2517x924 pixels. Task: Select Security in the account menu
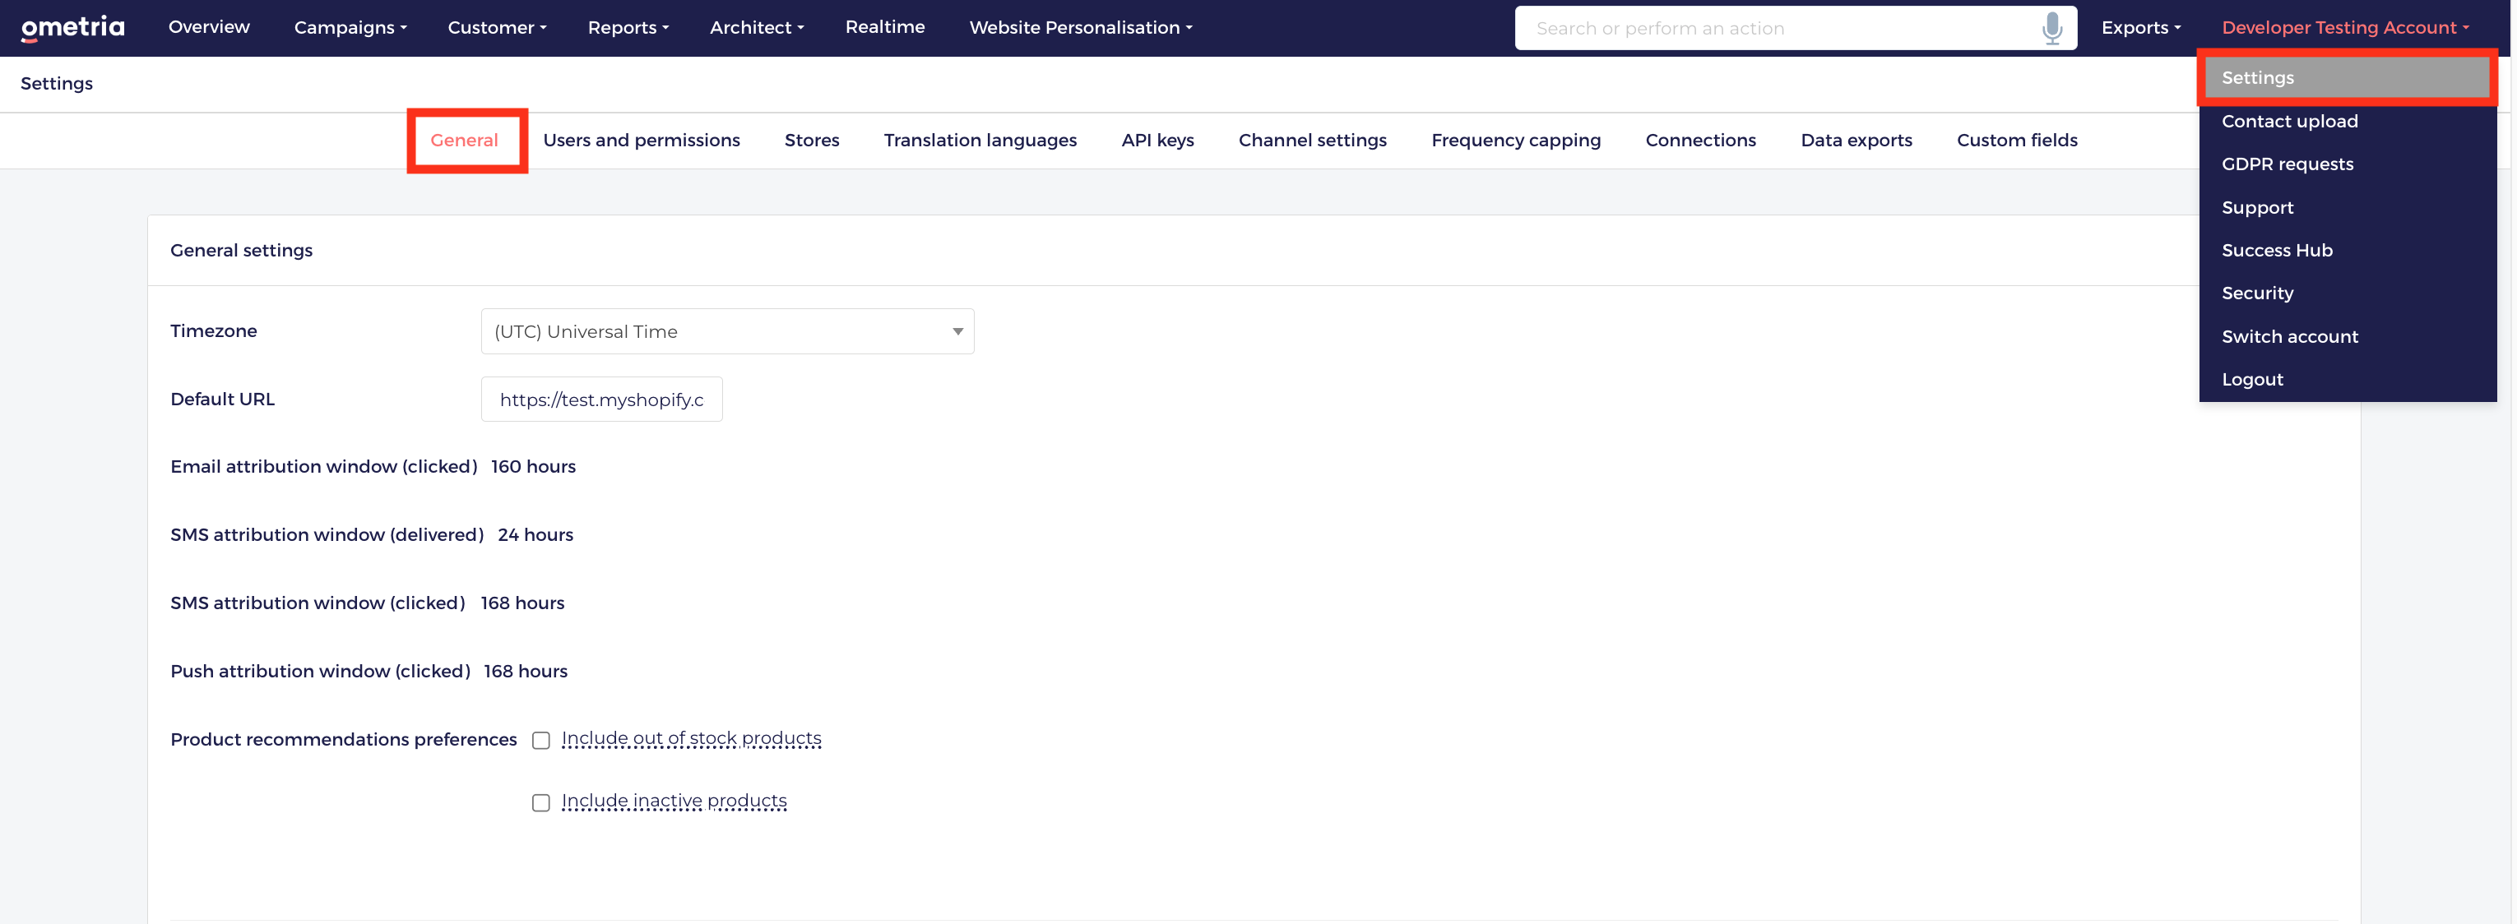tap(2257, 293)
